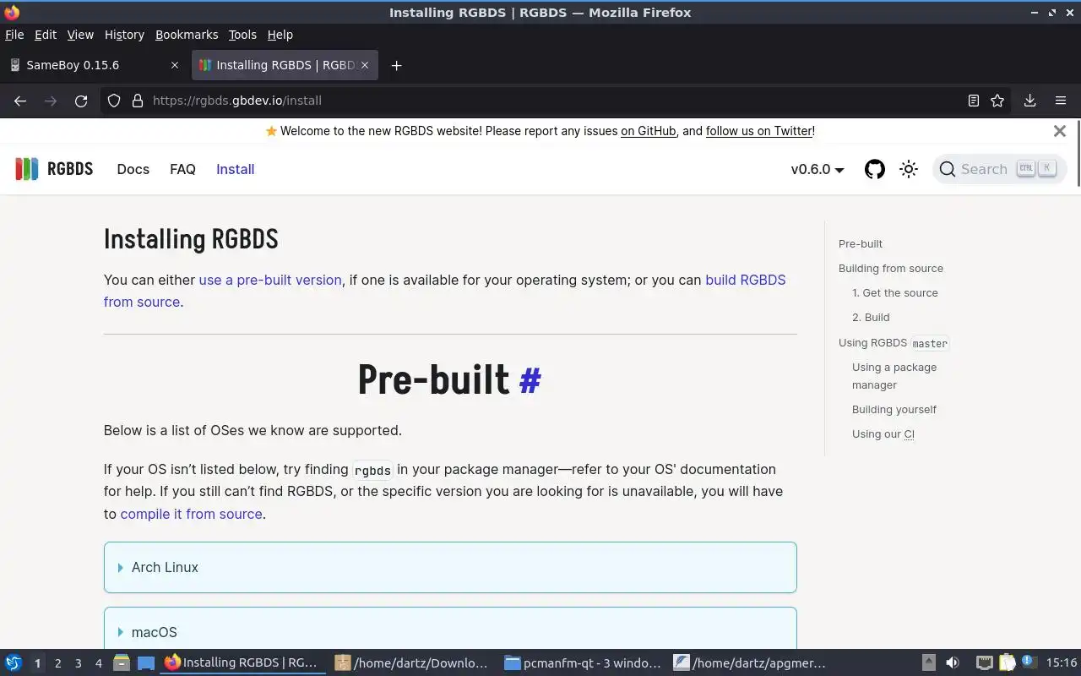Click the RGBDS logo in the navbar
This screenshot has height=676, width=1081.
(54, 169)
